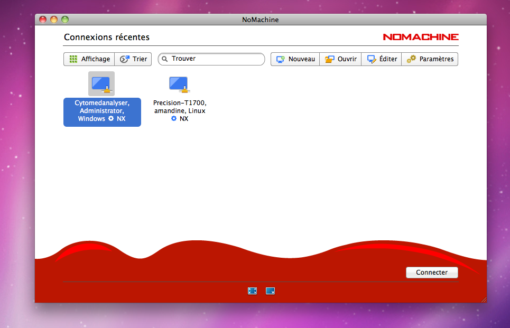Edit the connection with Éditer

tap(381, 59)
